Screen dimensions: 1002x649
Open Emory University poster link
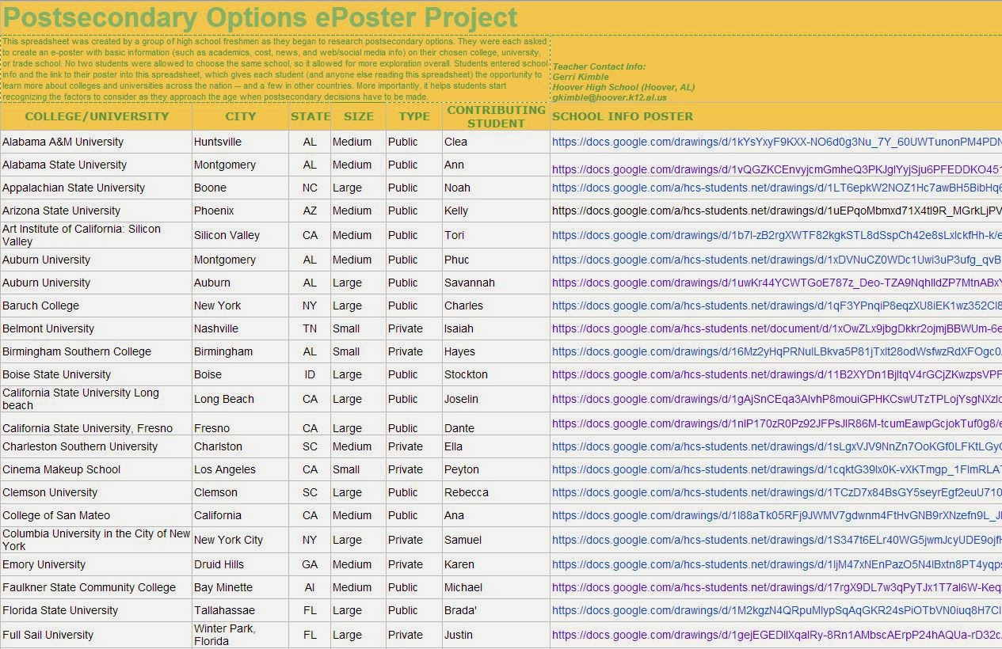coord(776,564)
